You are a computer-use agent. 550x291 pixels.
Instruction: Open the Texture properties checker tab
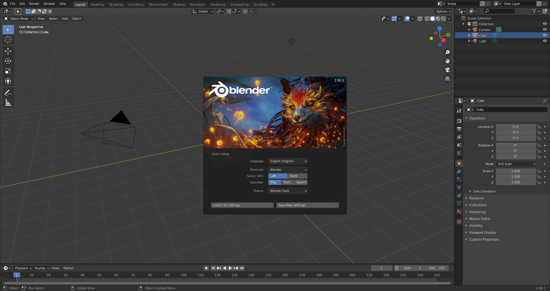[459, 222]
